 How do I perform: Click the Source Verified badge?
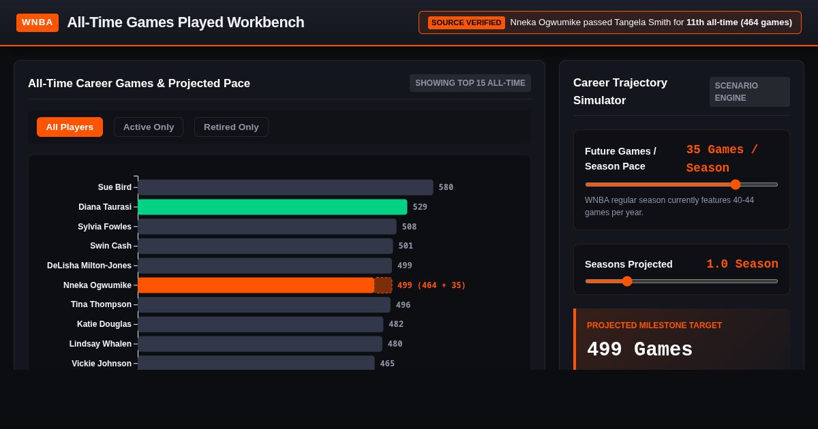coord(466,22)
